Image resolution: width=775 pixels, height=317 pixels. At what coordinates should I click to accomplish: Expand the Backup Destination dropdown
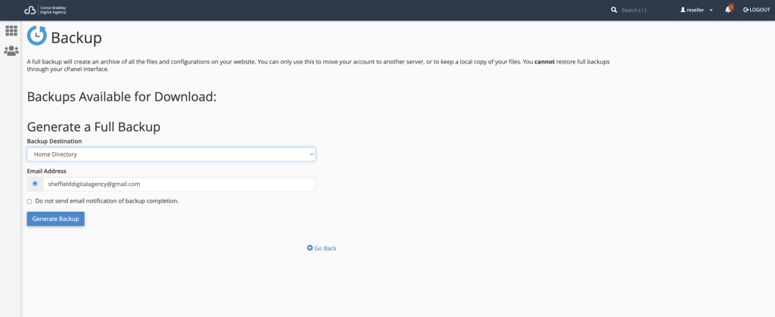171,154
